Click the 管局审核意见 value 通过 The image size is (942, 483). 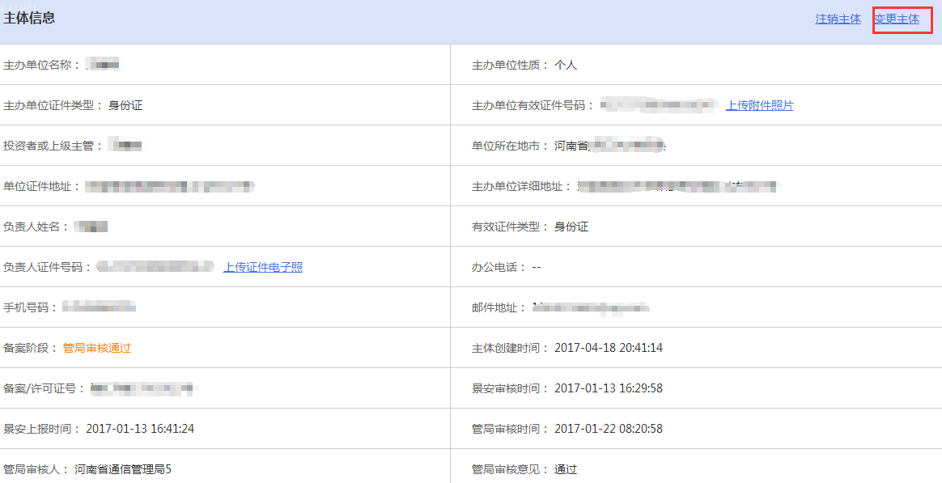coord(566,469)
